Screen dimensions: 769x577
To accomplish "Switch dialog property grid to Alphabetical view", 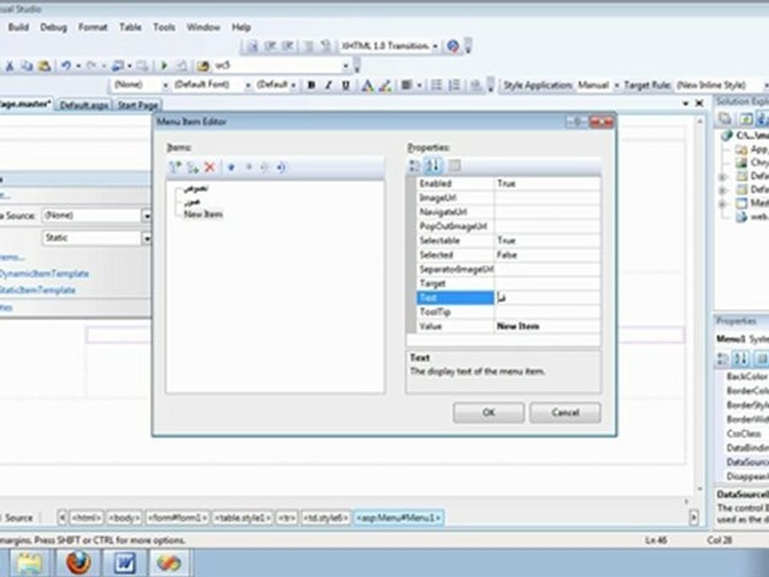I will [x=433, y=166].
